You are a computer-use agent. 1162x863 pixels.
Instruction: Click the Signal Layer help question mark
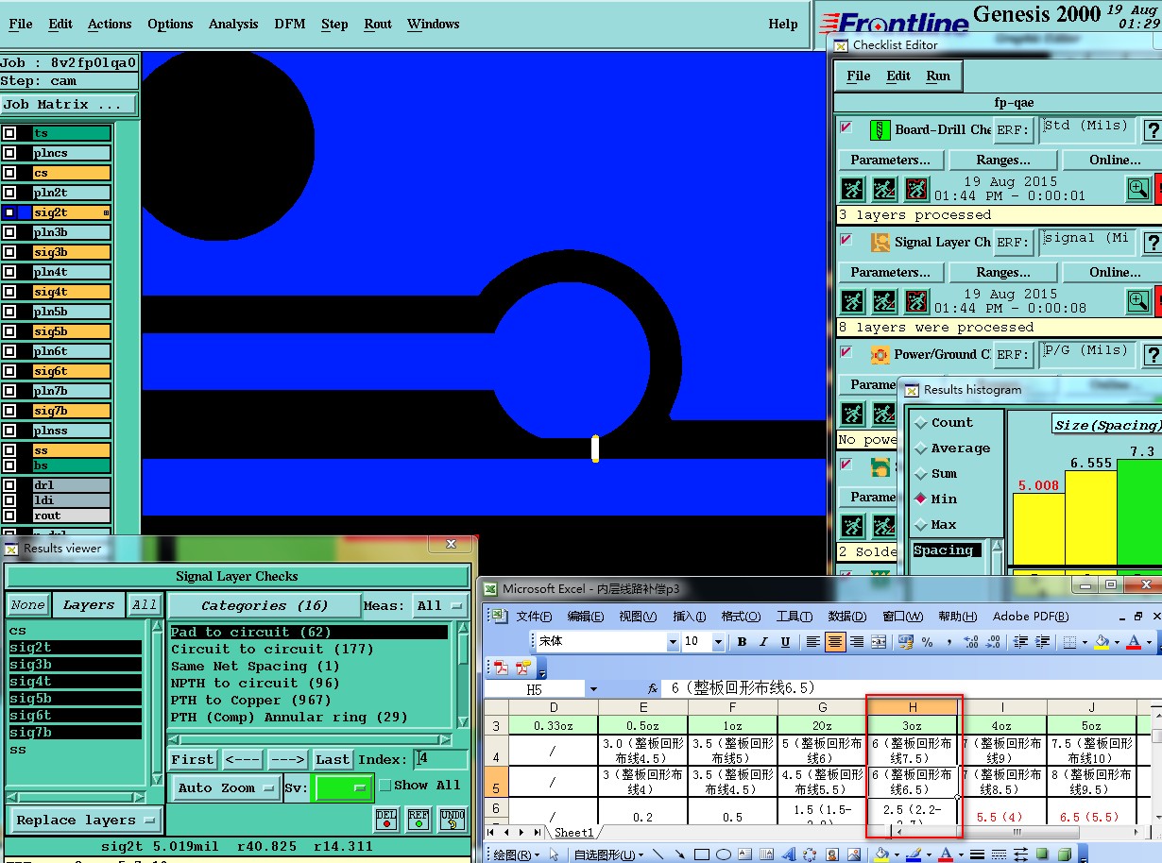click(x=1152, y=243)
